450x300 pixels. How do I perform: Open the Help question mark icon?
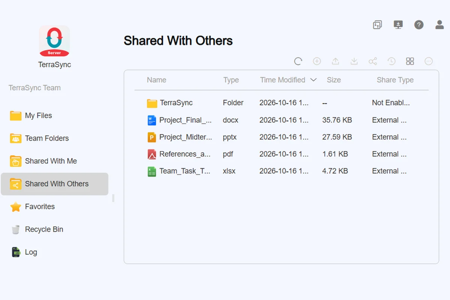[419, 25]
